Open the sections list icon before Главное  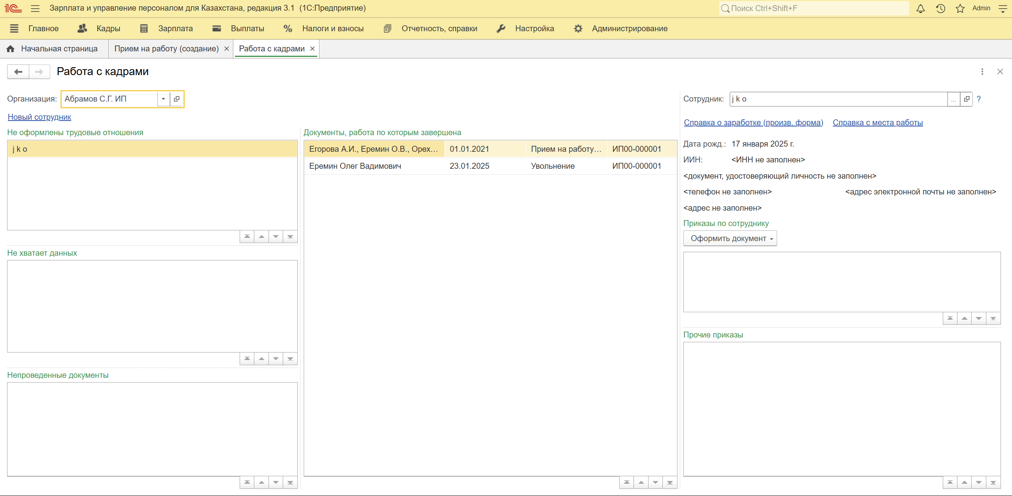point(14,28)
